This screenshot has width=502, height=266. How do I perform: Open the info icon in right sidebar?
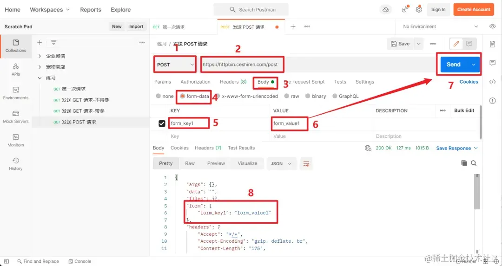[492, 101]
